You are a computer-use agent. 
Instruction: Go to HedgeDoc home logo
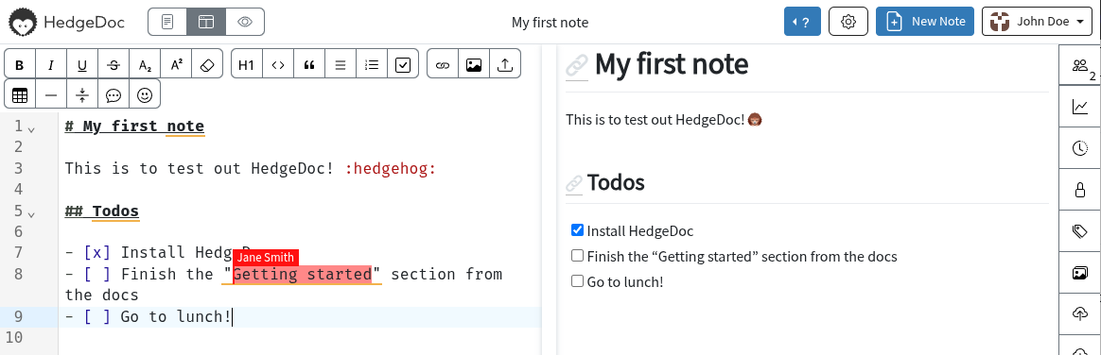67,22
